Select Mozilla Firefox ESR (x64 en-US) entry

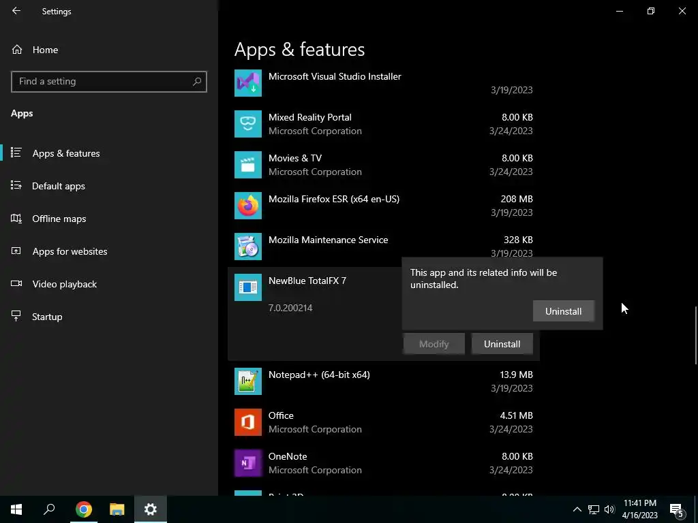click(383, 206)
